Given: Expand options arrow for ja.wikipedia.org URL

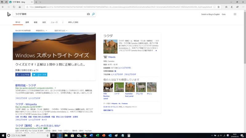Looking at the screenshot, I should [42, 107].
